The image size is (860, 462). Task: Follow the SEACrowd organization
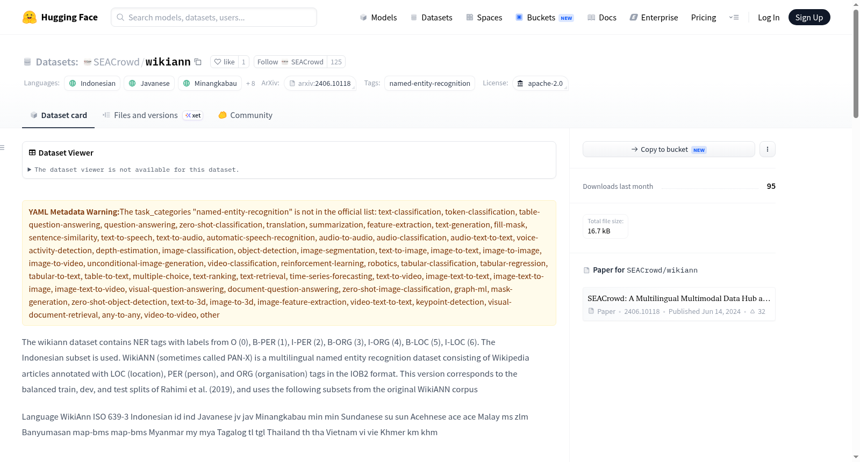290,62
